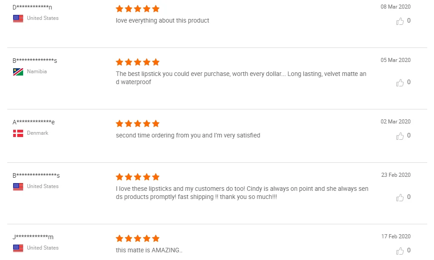Click the date 17 Feb 2020
This screenshot has height=260, width=434.
(x=395, y=236)
